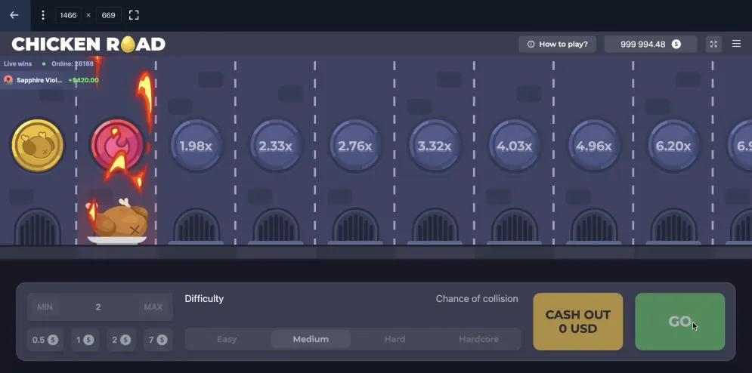Click the +$420.00 win amount
This screenshot has height=373, width=752.
coord(83,80)
